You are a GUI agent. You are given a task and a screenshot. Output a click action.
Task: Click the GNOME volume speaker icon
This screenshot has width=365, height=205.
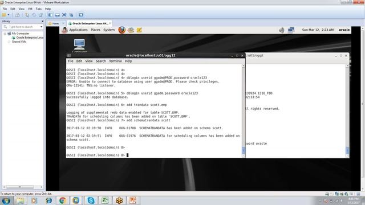(282, 30)
